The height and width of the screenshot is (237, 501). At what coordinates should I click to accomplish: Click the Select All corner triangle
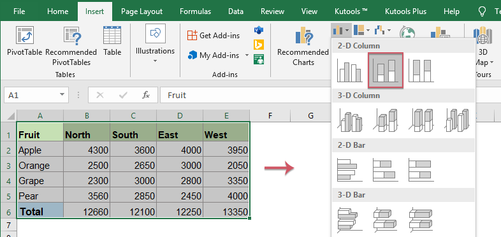click(x=10, y=115)
